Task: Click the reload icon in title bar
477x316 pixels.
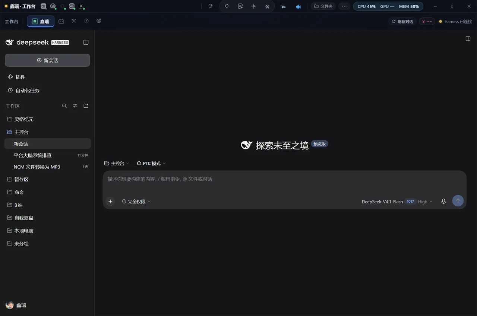Action: click(x=211, y=6)
